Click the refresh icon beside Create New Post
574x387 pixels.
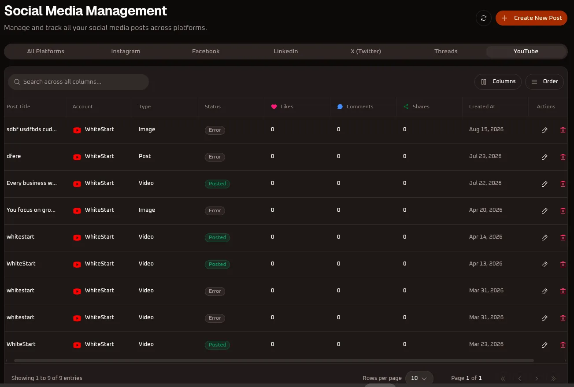(483, 18)
